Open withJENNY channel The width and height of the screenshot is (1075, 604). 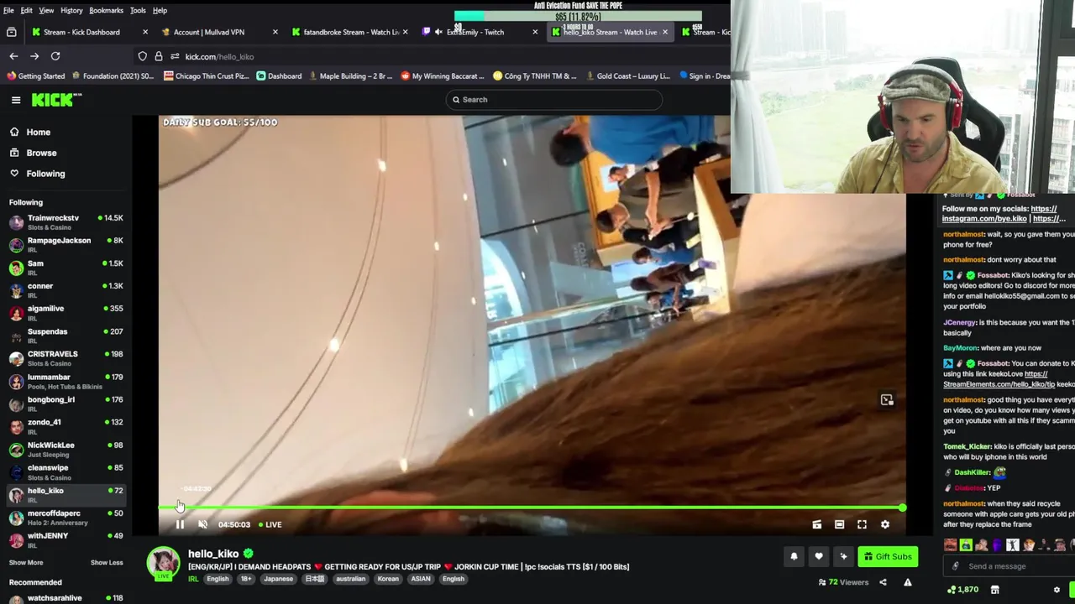[66, 539]
